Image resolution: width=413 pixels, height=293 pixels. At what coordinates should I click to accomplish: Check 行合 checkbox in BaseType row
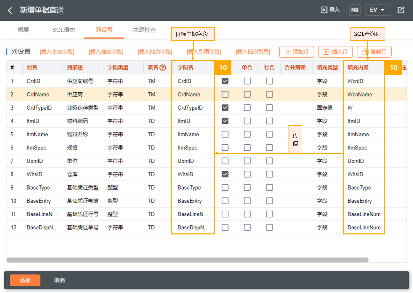click(269, 188)
